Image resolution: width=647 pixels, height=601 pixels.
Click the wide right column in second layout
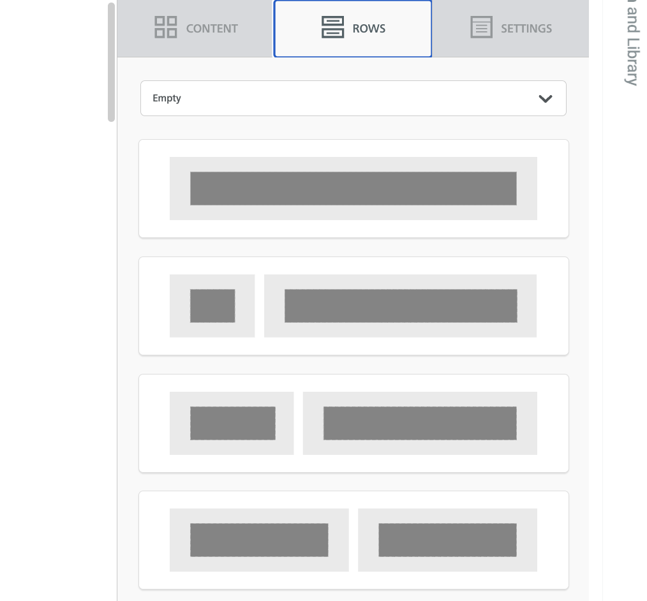400,306
